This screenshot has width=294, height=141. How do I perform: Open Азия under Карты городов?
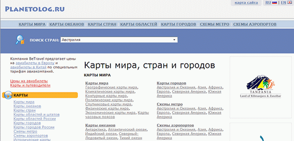[202, 87]
